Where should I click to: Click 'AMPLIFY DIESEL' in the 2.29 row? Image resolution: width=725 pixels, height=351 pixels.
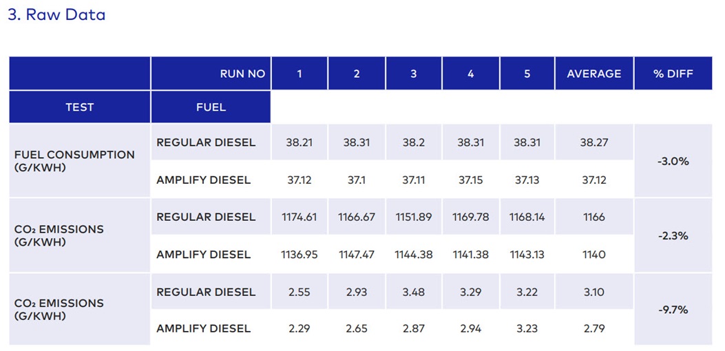point(203,328)
